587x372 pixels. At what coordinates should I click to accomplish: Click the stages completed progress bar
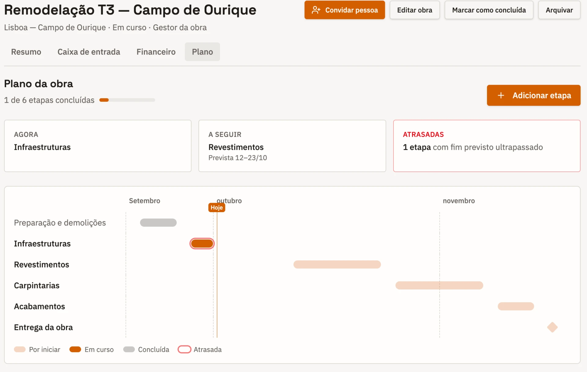[x=127, y=100]
